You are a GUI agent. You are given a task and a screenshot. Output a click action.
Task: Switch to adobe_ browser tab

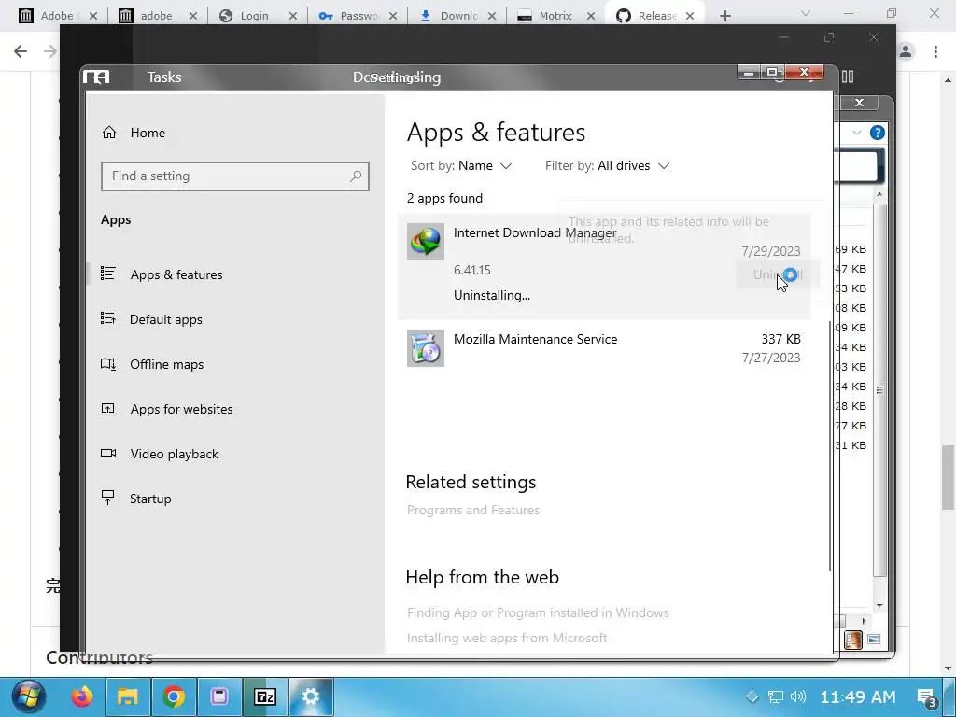[x=159, y=16]
